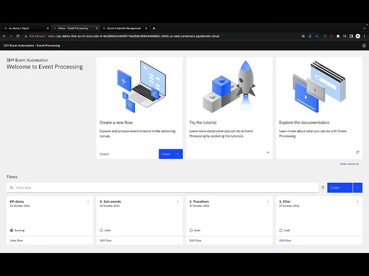Close the Home Event Processing tab
Screen dimensions: 369x276
point(97,28)
